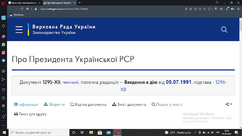Image resolution: width=242 pixels, height=136 pixels.
Task: Open the 05.07.1991 date link
Action: pyautogui.click(x=178, y=82)
